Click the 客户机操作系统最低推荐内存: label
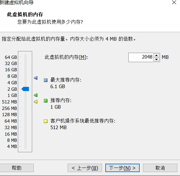 point(83,121)
